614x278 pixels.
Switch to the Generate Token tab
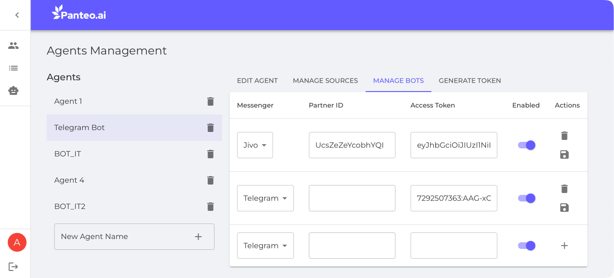click(x=470, y=81)
